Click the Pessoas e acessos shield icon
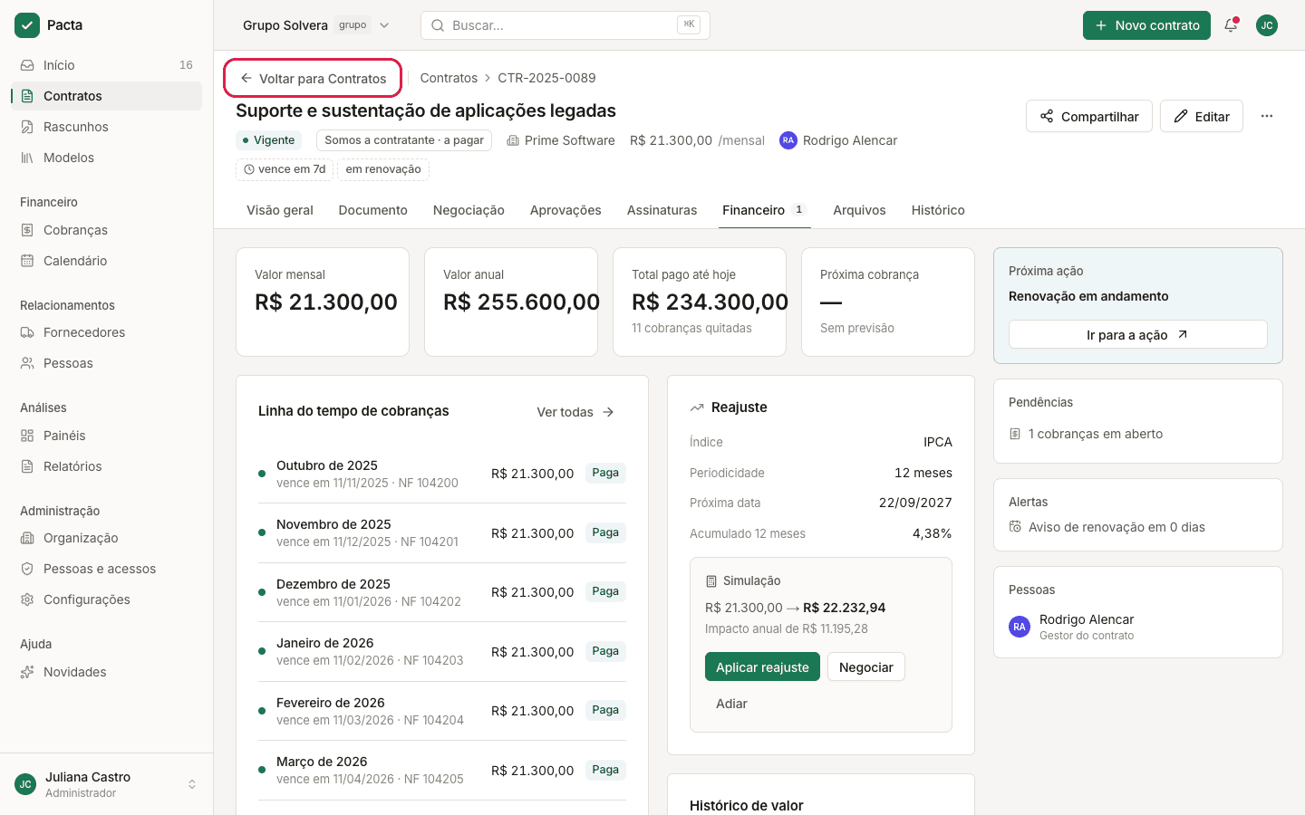Screen dimensions: 1305x815 (x=27, y=569)
